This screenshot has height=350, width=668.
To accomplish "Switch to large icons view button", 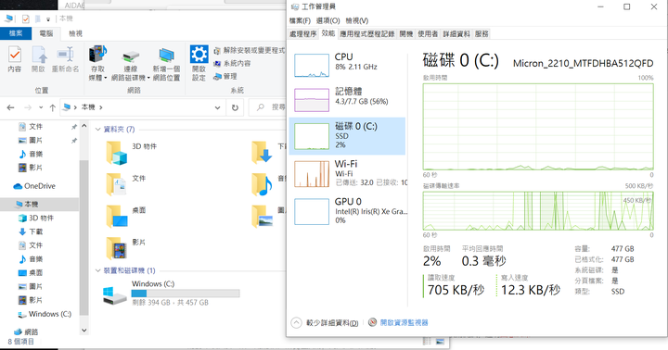I will 440,342.
